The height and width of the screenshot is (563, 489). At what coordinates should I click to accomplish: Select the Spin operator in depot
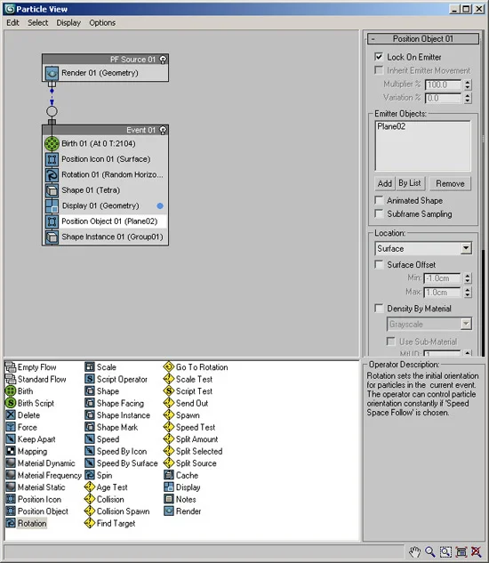[99, 475]
